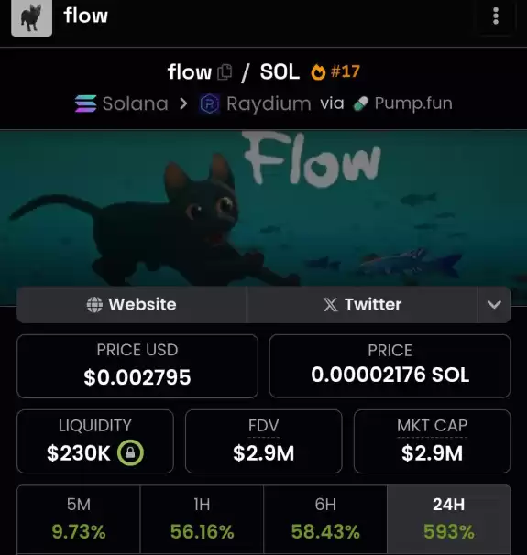The height and width of the screenshot is (555, 527).
Task: Click the Raydium DEX logo
Action: click(209, 103)
